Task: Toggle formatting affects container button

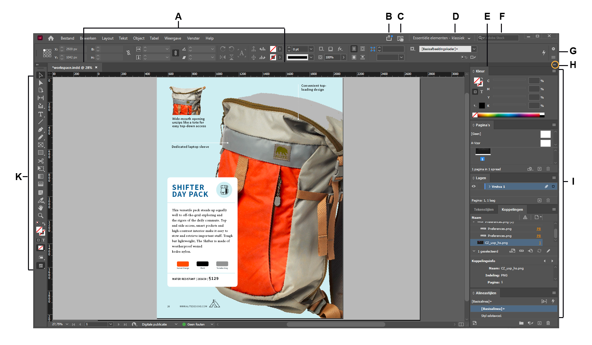Action: coord(38,240)
